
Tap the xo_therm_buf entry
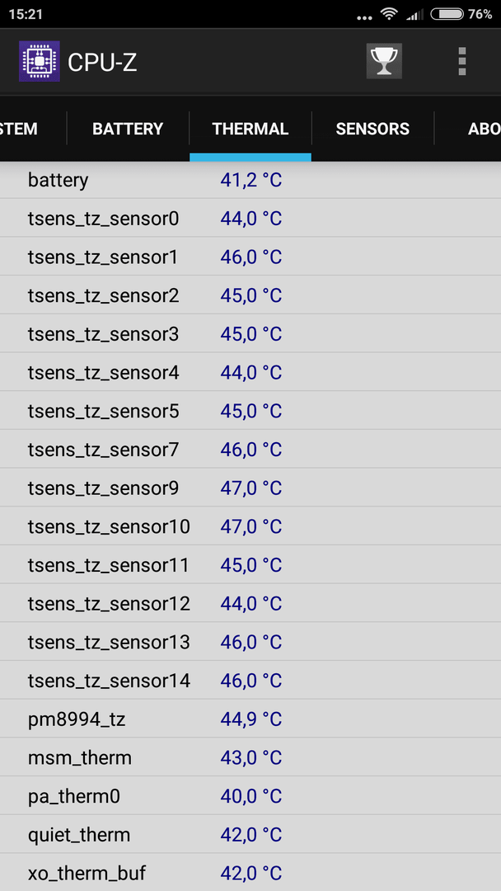tap(250, 874)
